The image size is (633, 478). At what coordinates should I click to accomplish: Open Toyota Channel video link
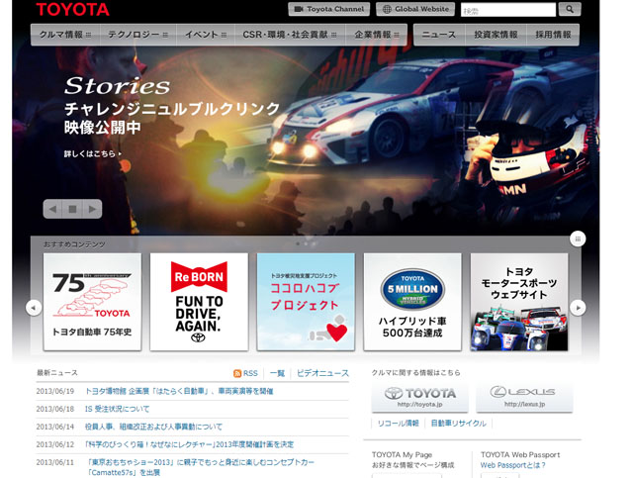click(x=328, y=9)
